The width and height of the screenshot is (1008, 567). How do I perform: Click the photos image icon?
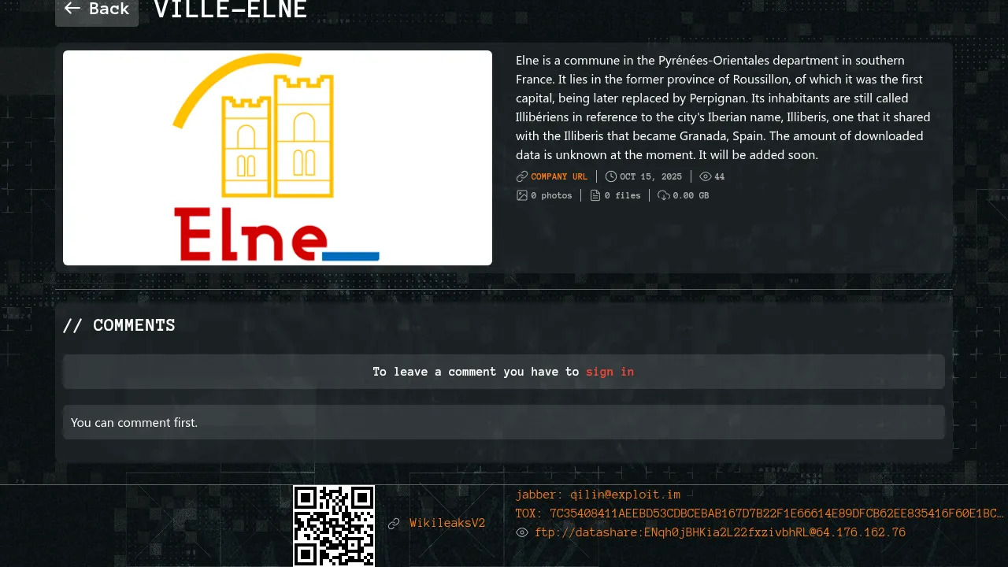coord(522,195)
